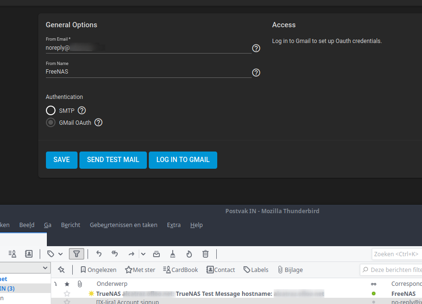This screenshot has width=422, height=304.
Task: Select SMTP authentication radio button
Action: pyautogui.click(x=51, y=110)
